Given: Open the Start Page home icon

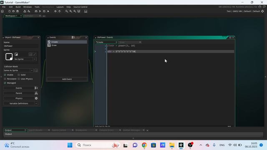Looking at the screenshot, I should (x=3, y=11).
